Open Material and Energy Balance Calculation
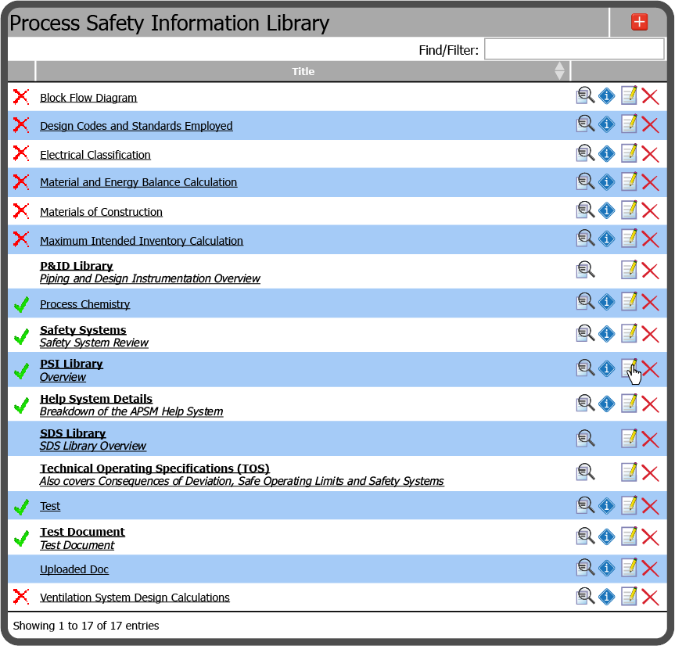The width and height of the screenshot is (675, 646). tap(138, 182)
